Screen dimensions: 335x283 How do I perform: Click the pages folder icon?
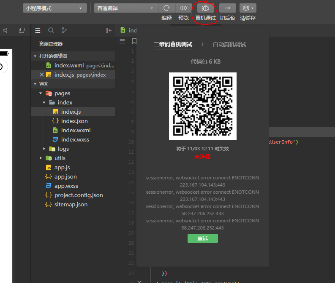[x=49, y=93]
